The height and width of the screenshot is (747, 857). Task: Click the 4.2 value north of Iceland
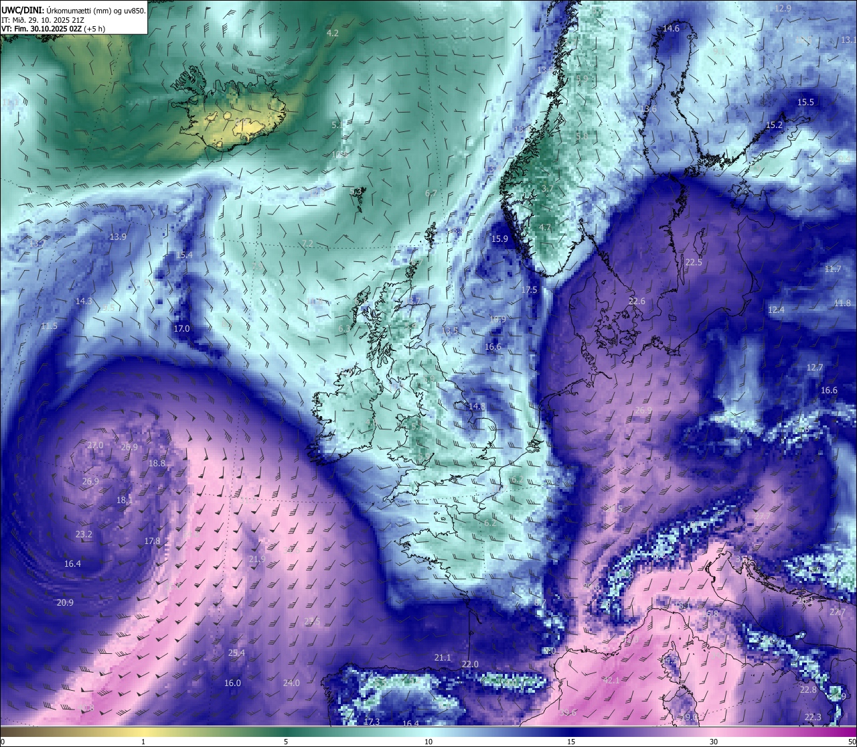point(332,33)
